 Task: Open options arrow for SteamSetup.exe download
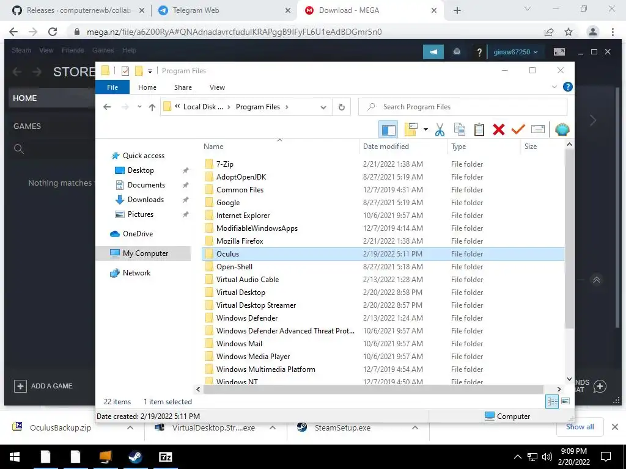415,427
